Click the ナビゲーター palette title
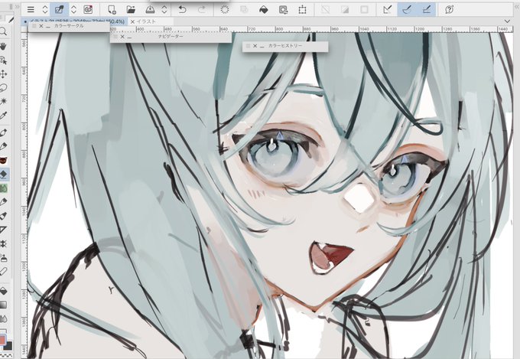Viewport: 520px width, 359px height. tap(171, 37)
